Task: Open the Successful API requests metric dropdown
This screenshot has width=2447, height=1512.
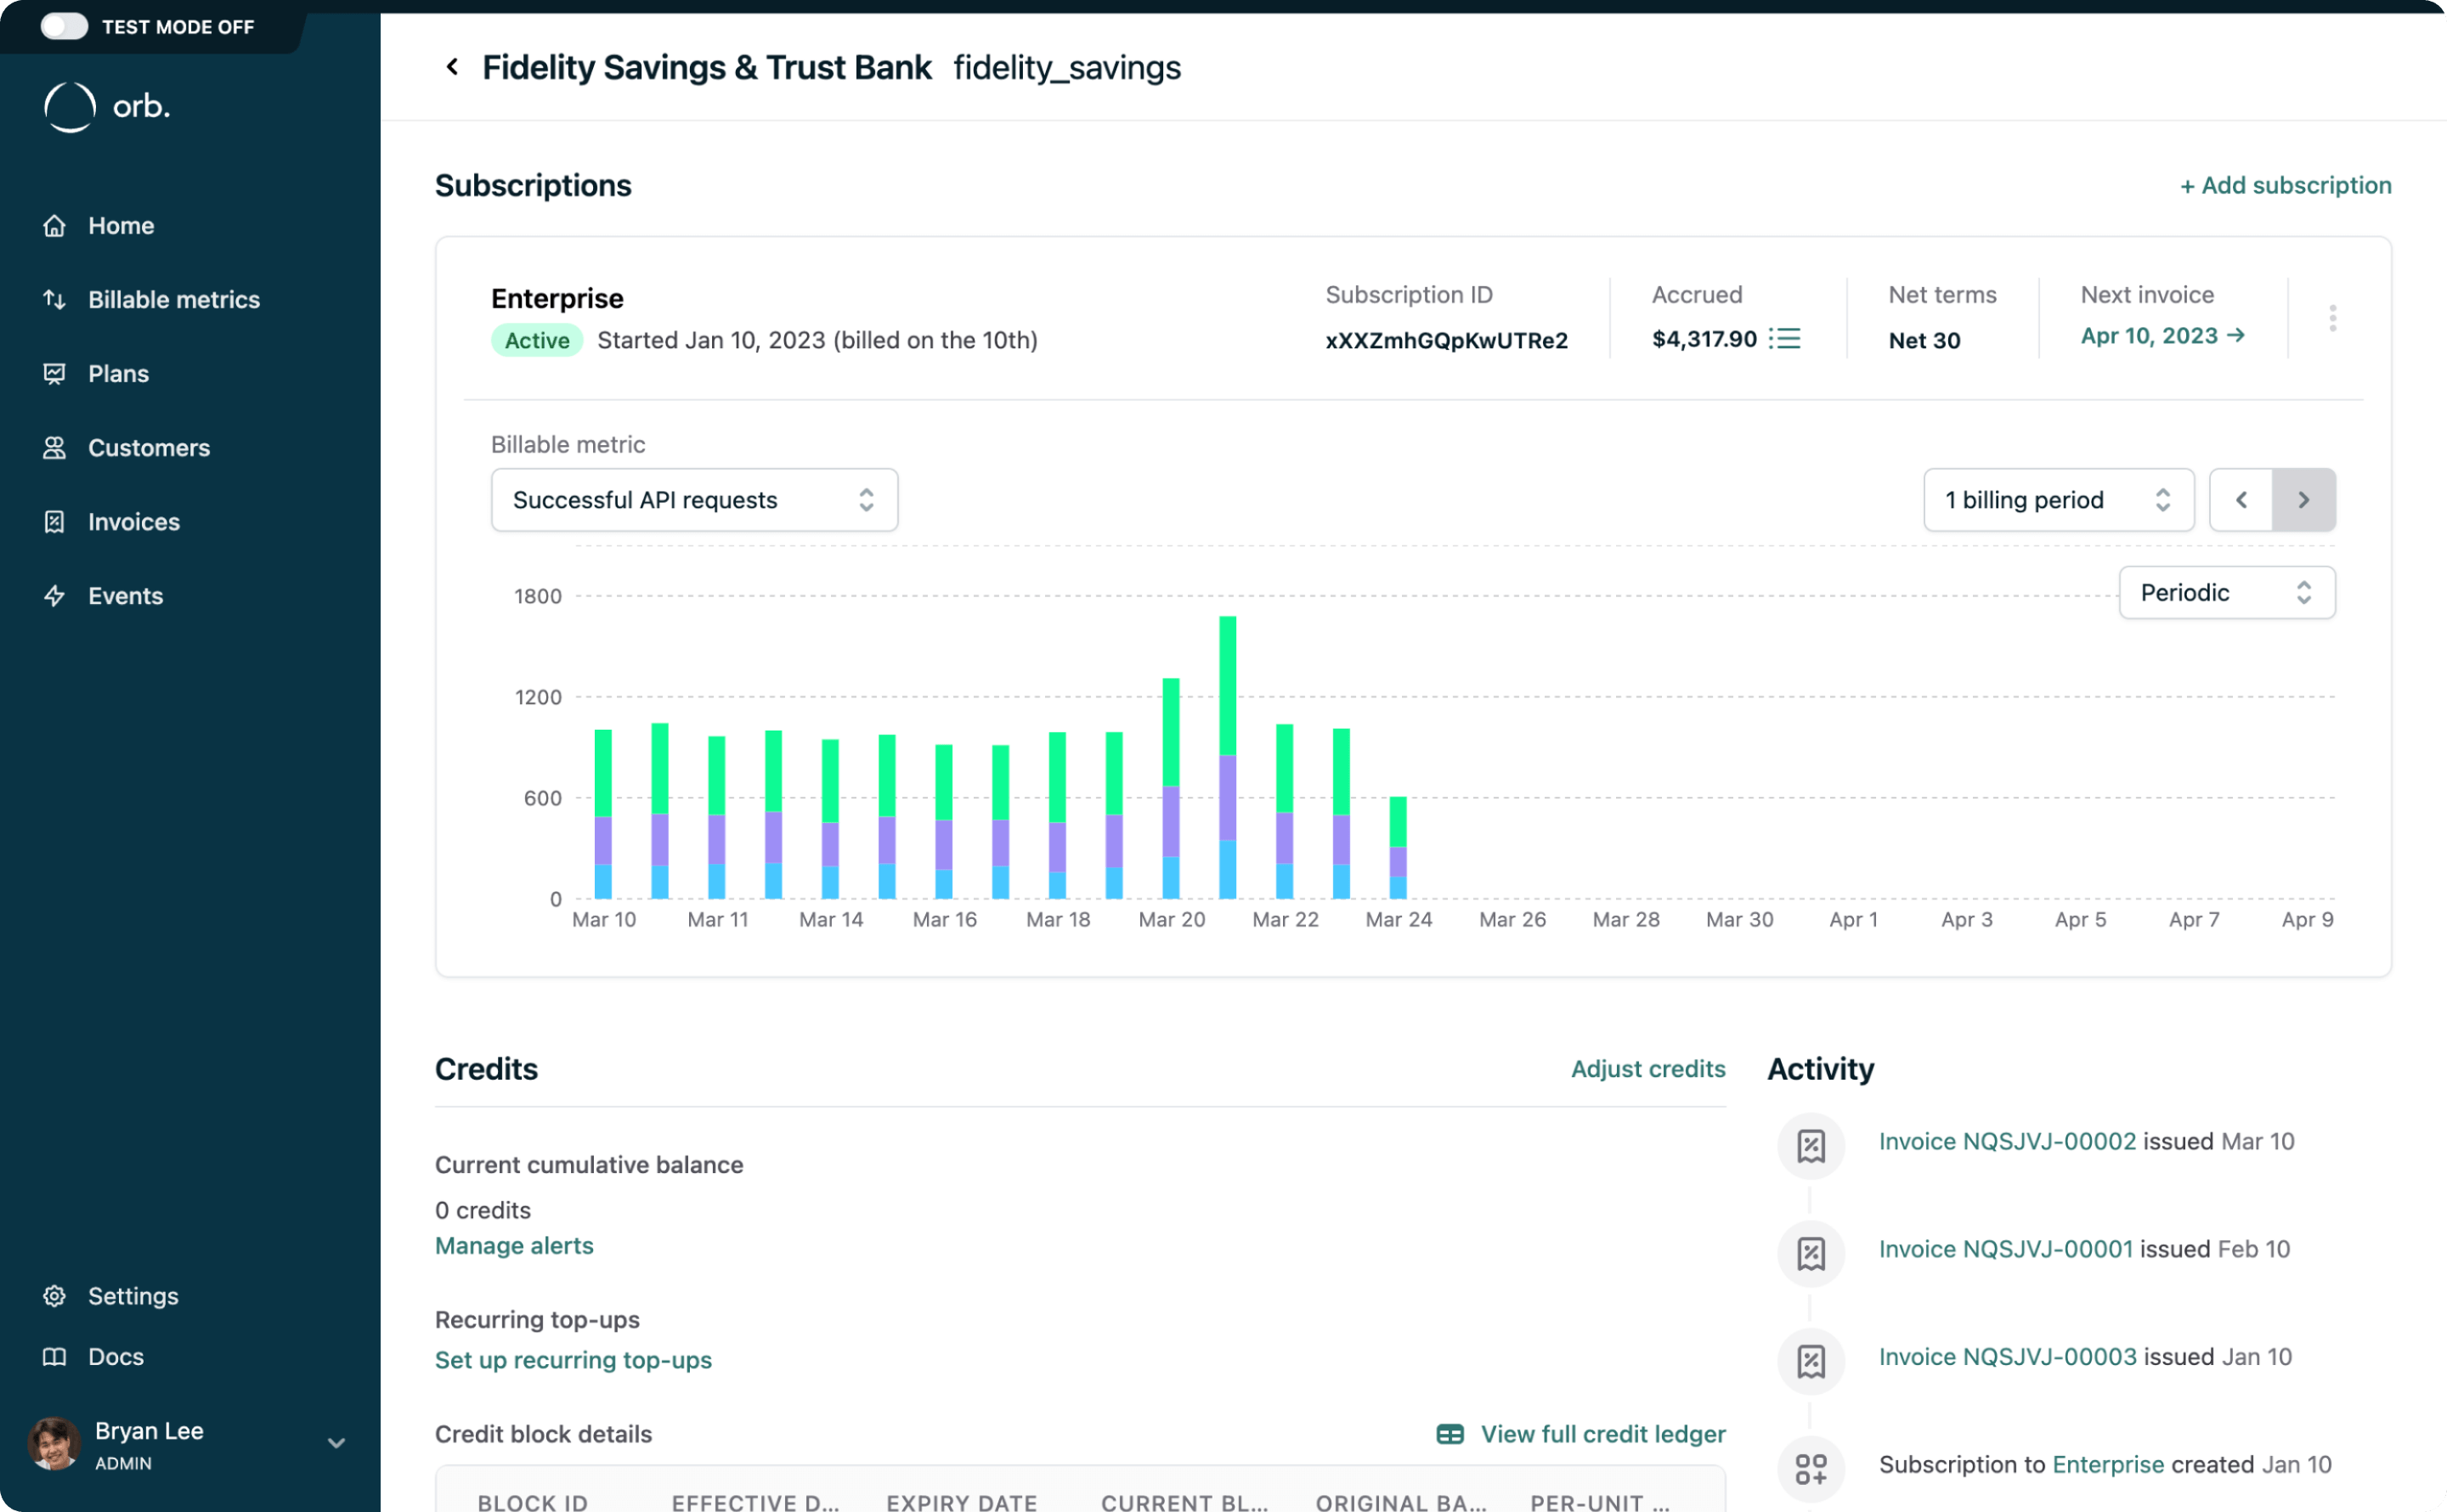Action: pos(694,499)
